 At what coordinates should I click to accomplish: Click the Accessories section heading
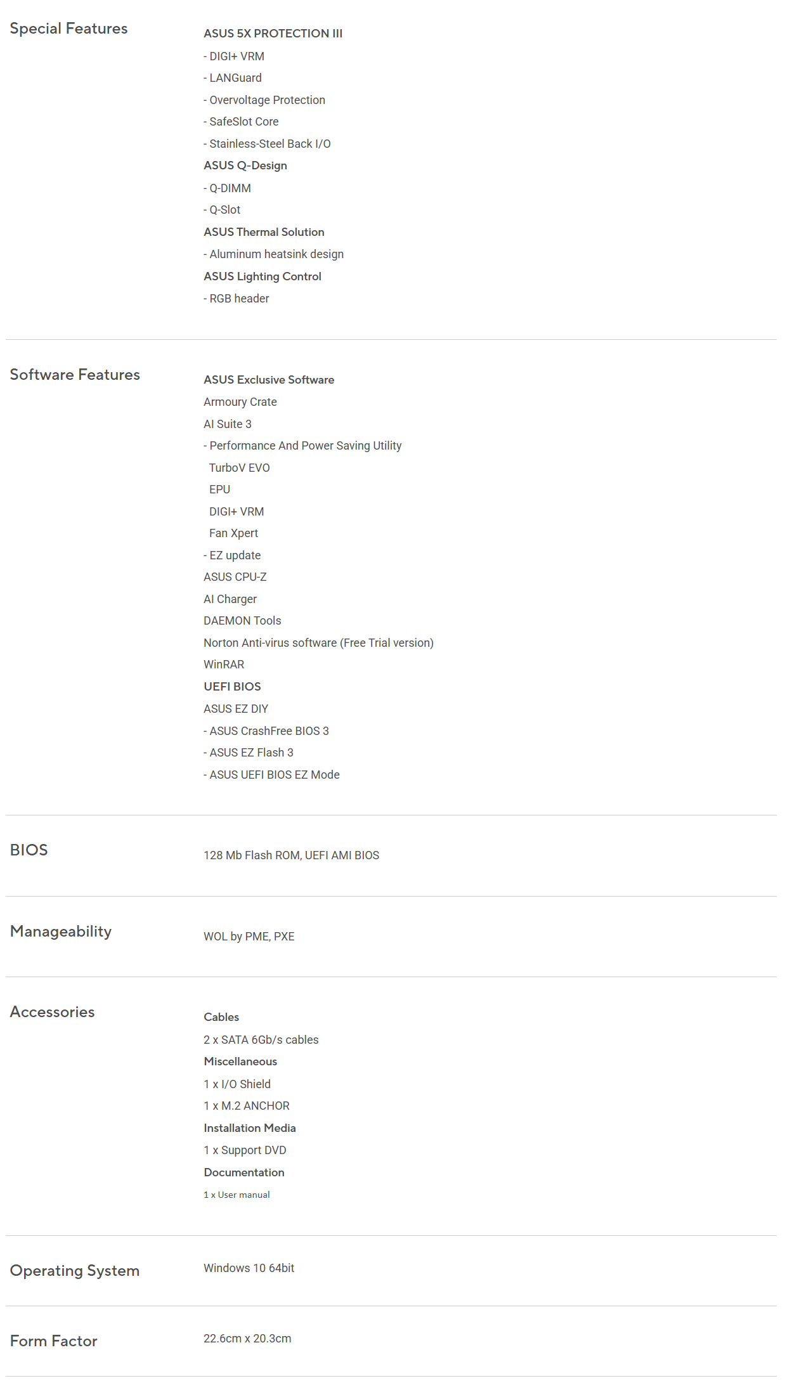53,1012
